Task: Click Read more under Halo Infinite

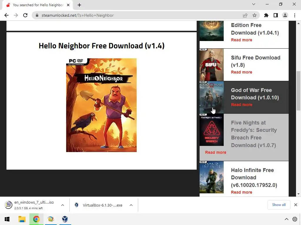Action: click(x=242, y=192)
